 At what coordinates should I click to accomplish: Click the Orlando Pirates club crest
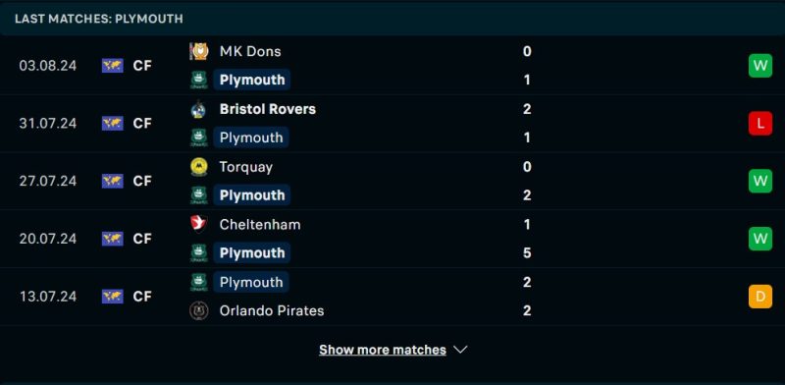point(199,310)
